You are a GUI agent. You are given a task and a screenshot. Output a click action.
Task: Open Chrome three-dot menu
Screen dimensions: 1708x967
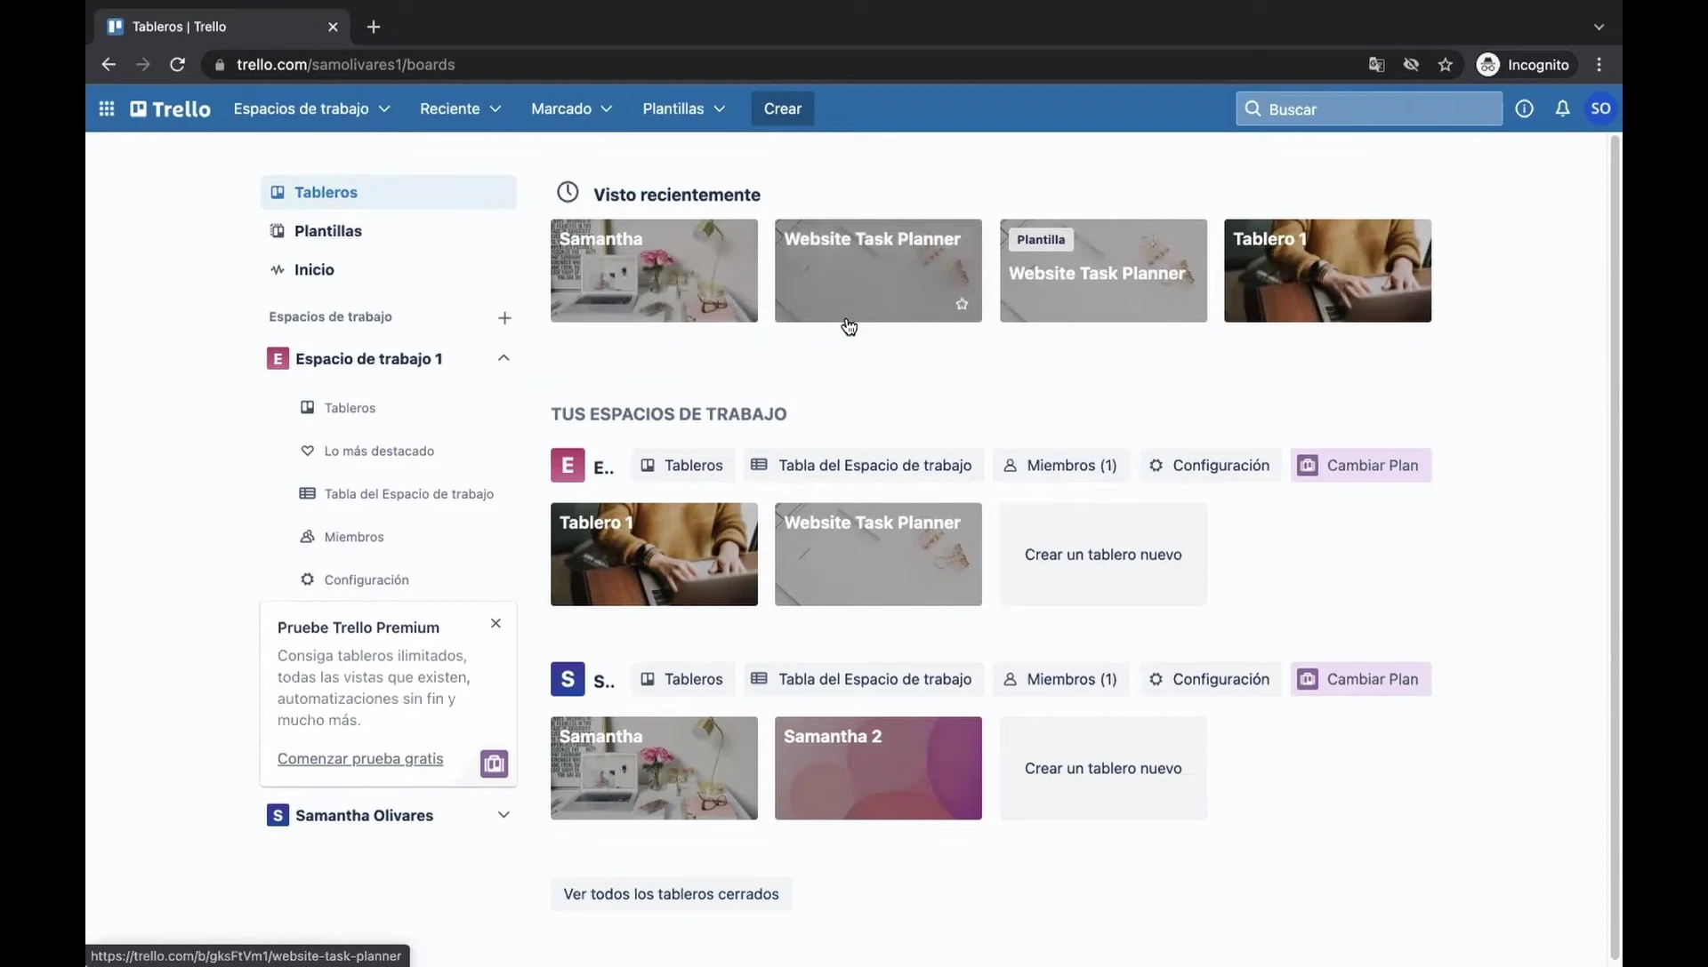click(x=1599, y=64)
